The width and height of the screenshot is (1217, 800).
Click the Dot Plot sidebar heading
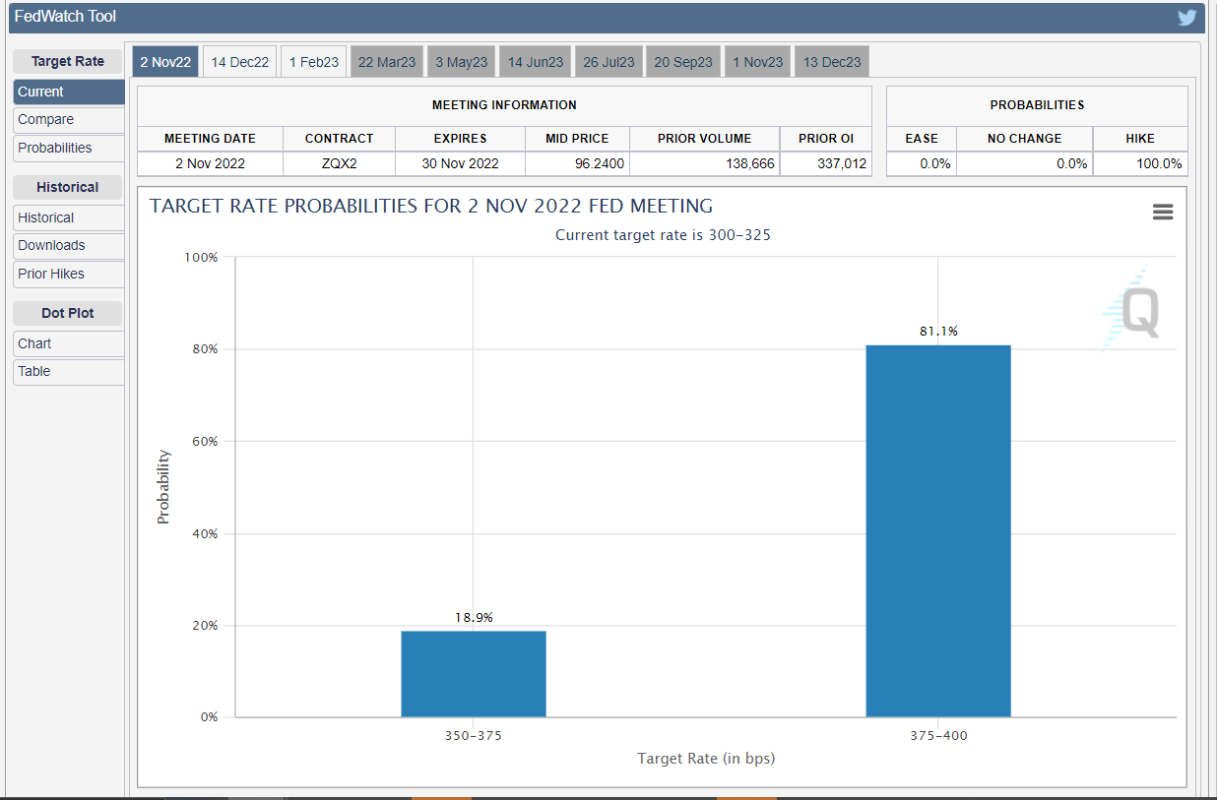(68, 313)
